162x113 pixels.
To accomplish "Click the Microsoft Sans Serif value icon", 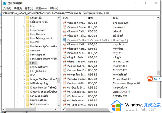I will click(65, 27).
